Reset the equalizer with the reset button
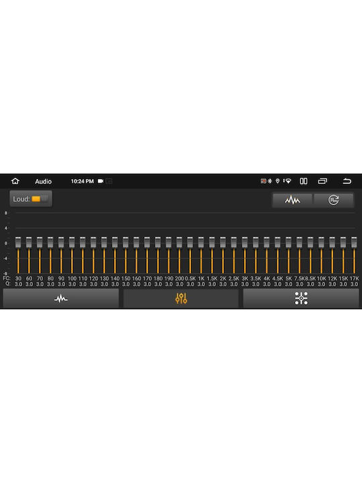 [333, 200]
